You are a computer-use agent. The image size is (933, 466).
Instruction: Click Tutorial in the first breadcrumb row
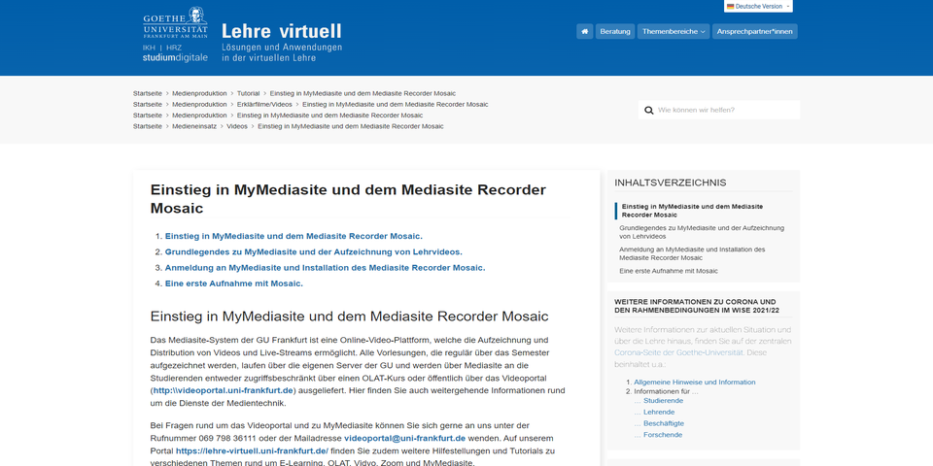(248, 93)
